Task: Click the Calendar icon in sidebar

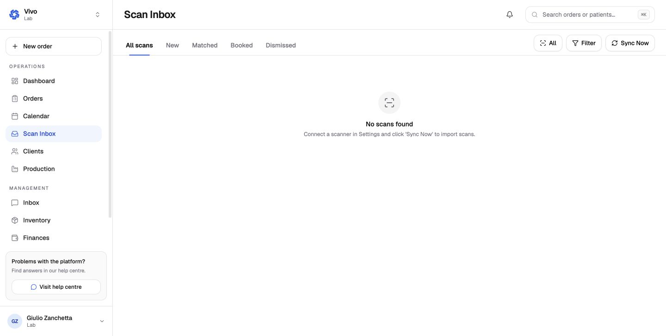Action: [15, 116]
